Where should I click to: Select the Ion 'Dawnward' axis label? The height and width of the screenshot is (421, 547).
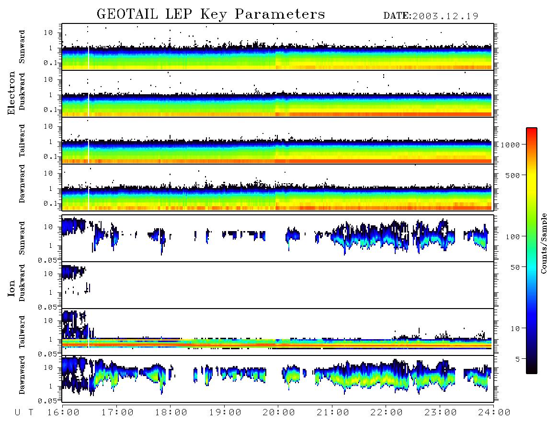22,375
